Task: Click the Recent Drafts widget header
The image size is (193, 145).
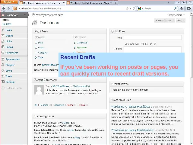Action: tap(147, 84)
